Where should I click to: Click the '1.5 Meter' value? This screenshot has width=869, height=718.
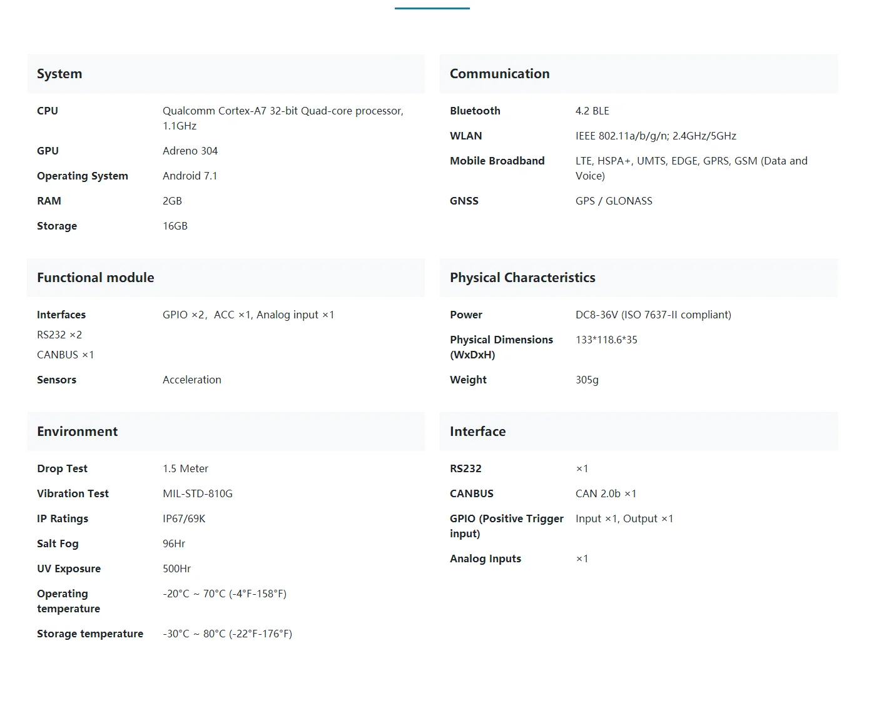pyautogui.click(x=185, y=468)
